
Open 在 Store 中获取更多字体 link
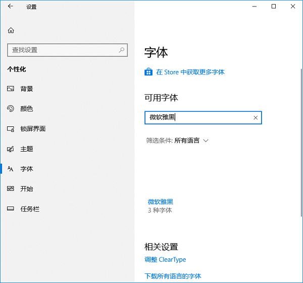(190, 72)
